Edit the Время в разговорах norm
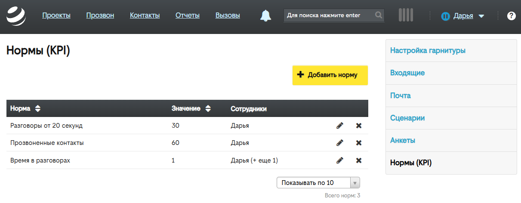 [x=340, y=160]
